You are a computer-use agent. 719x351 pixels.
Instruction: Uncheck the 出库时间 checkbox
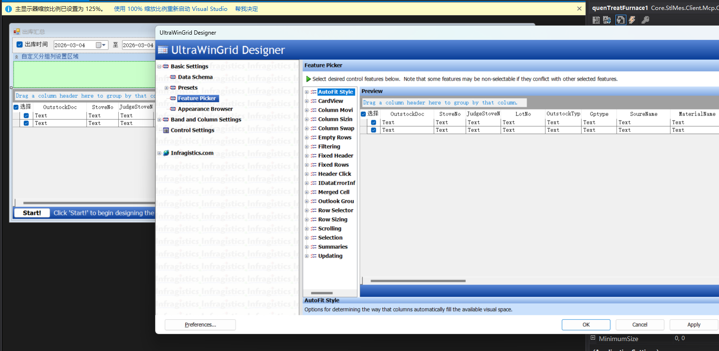point(19,45)
